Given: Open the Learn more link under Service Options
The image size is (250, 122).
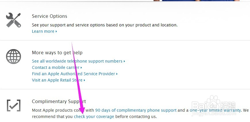Looking at the screenshot, I should 43,31.
